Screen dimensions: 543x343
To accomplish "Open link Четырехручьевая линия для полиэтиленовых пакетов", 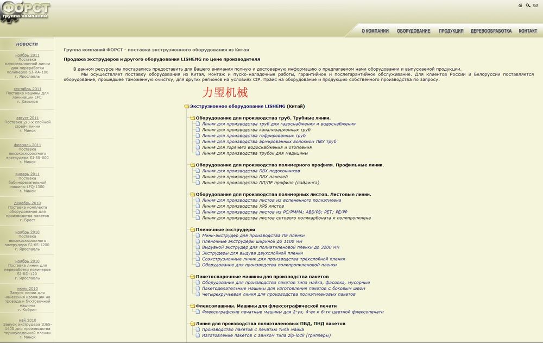I will coord(279,295).
